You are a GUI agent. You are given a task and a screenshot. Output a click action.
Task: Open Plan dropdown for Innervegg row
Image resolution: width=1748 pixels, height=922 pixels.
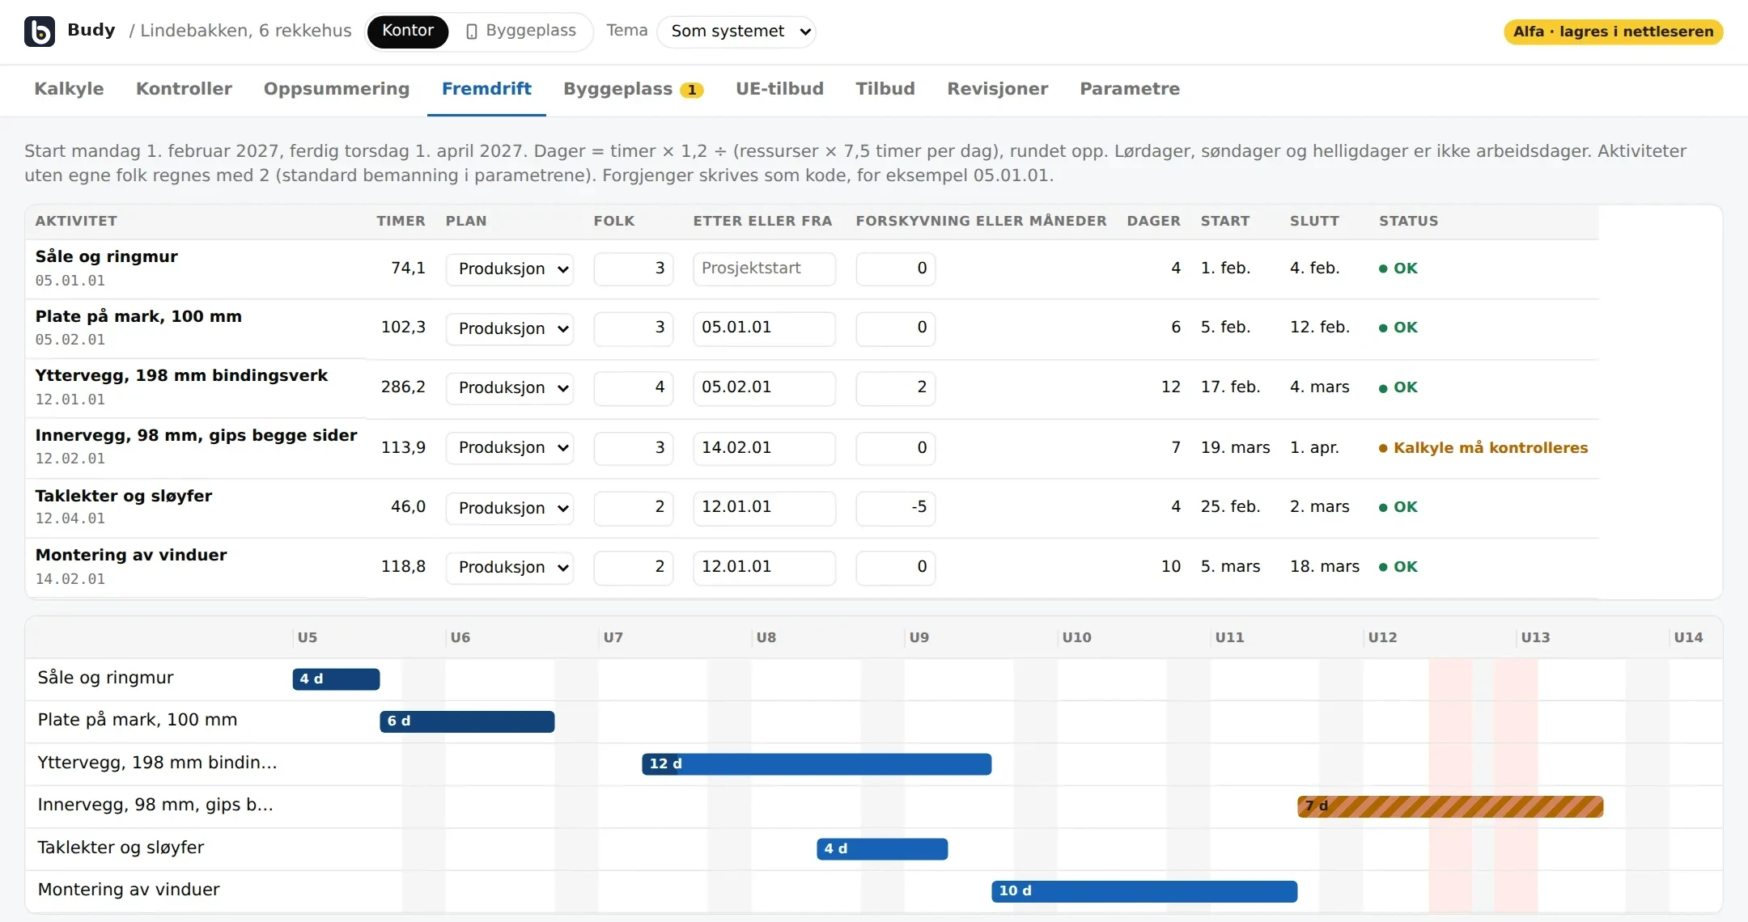pos(510,448)
